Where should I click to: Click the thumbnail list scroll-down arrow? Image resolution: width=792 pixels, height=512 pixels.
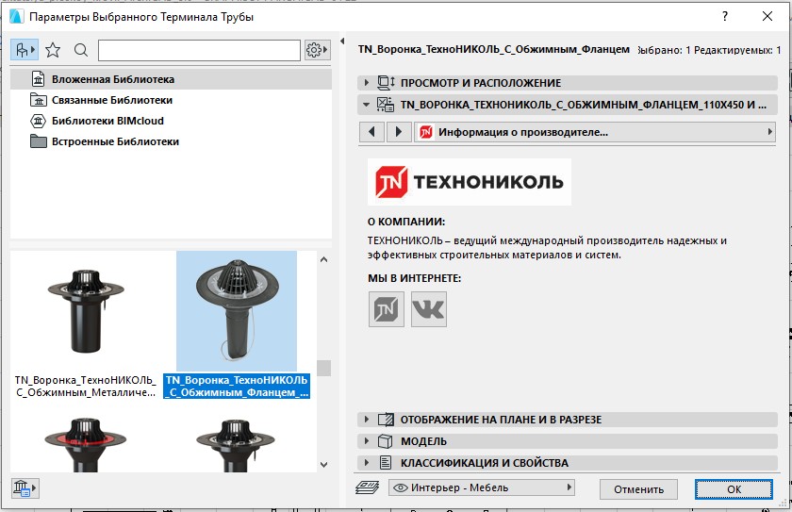click(x=323, y=465)
